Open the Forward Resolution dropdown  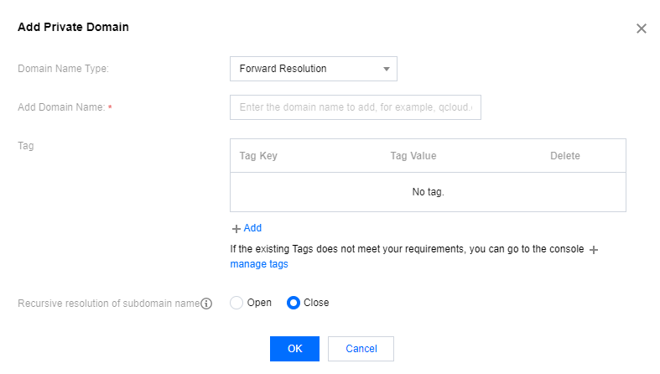[x=313, y=69]
